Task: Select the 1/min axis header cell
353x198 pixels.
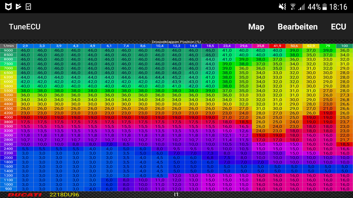Action: tap(8, 46)
